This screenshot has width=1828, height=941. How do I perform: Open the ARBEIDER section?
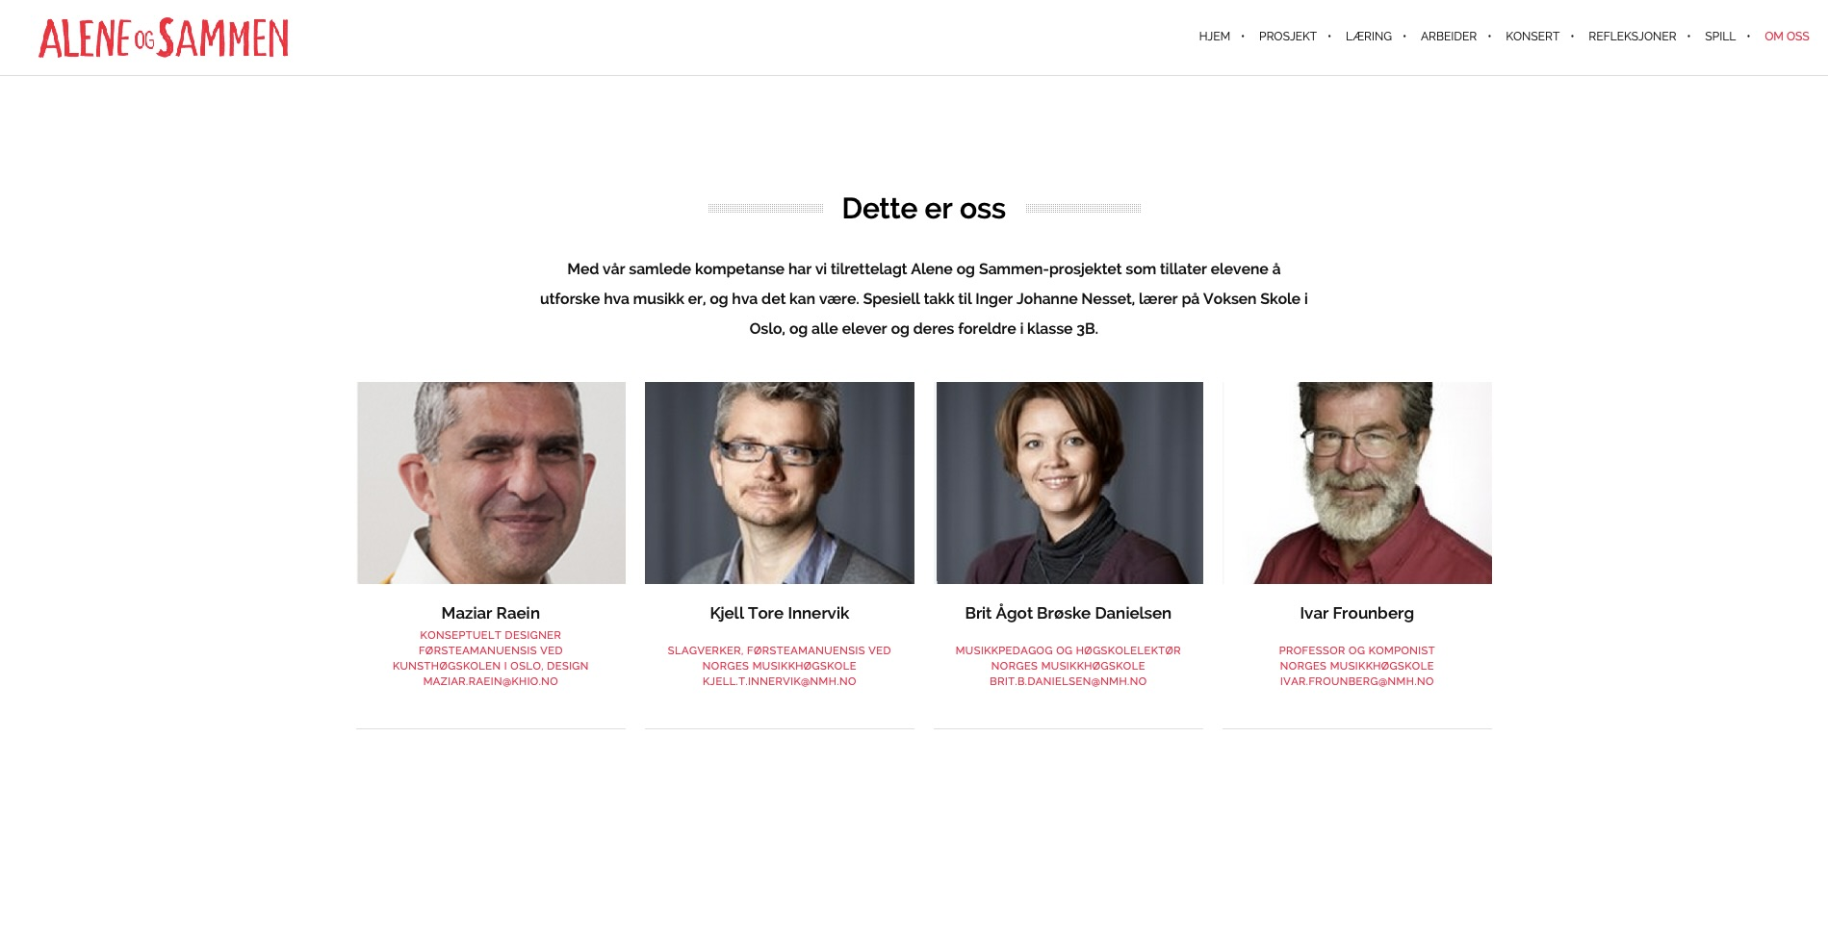1448,37
